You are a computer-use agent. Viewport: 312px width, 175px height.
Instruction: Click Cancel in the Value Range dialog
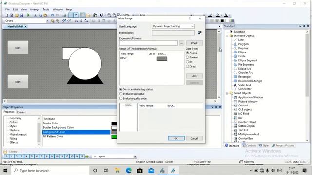(x=194, y=138)
